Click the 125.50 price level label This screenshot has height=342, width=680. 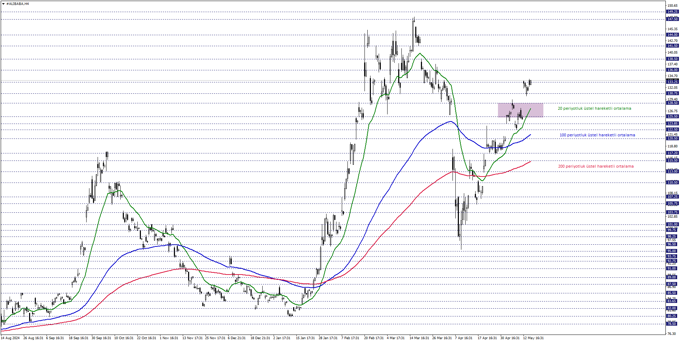coord(673,116)
